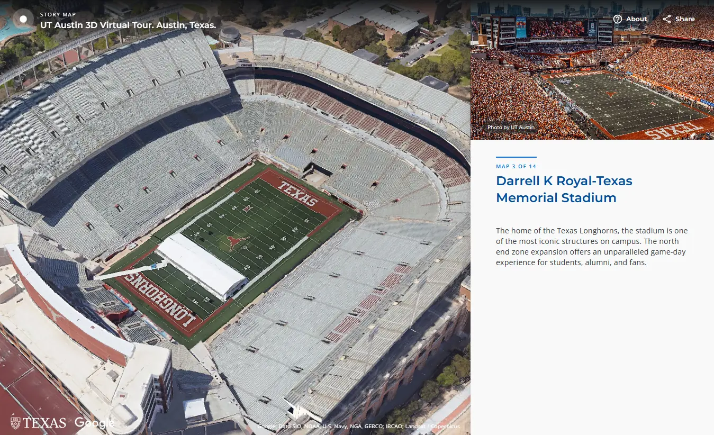Click the question-mark circle next to About

pyautogui.click(x=618, y=19)
